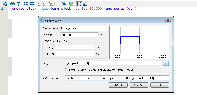Click get_ports text in the editor
Image resolution: width=197 pixels, height=95 pixels.
click(115, 9)
